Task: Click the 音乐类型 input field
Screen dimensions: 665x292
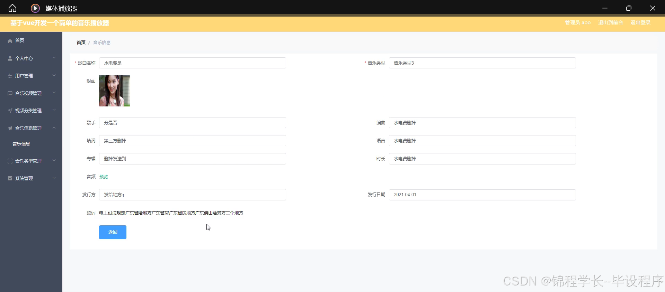Action: pyautogui.click(x=482, y=63)
